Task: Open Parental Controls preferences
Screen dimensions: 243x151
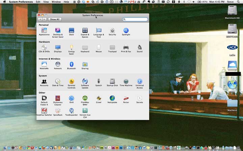Action: tap(72, 82)
